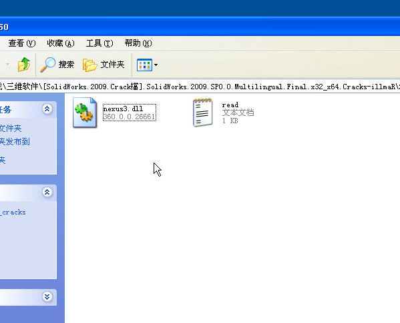Click the window title bar ending in 60
This screenshot has width=400, height=323.
[200, 27]
